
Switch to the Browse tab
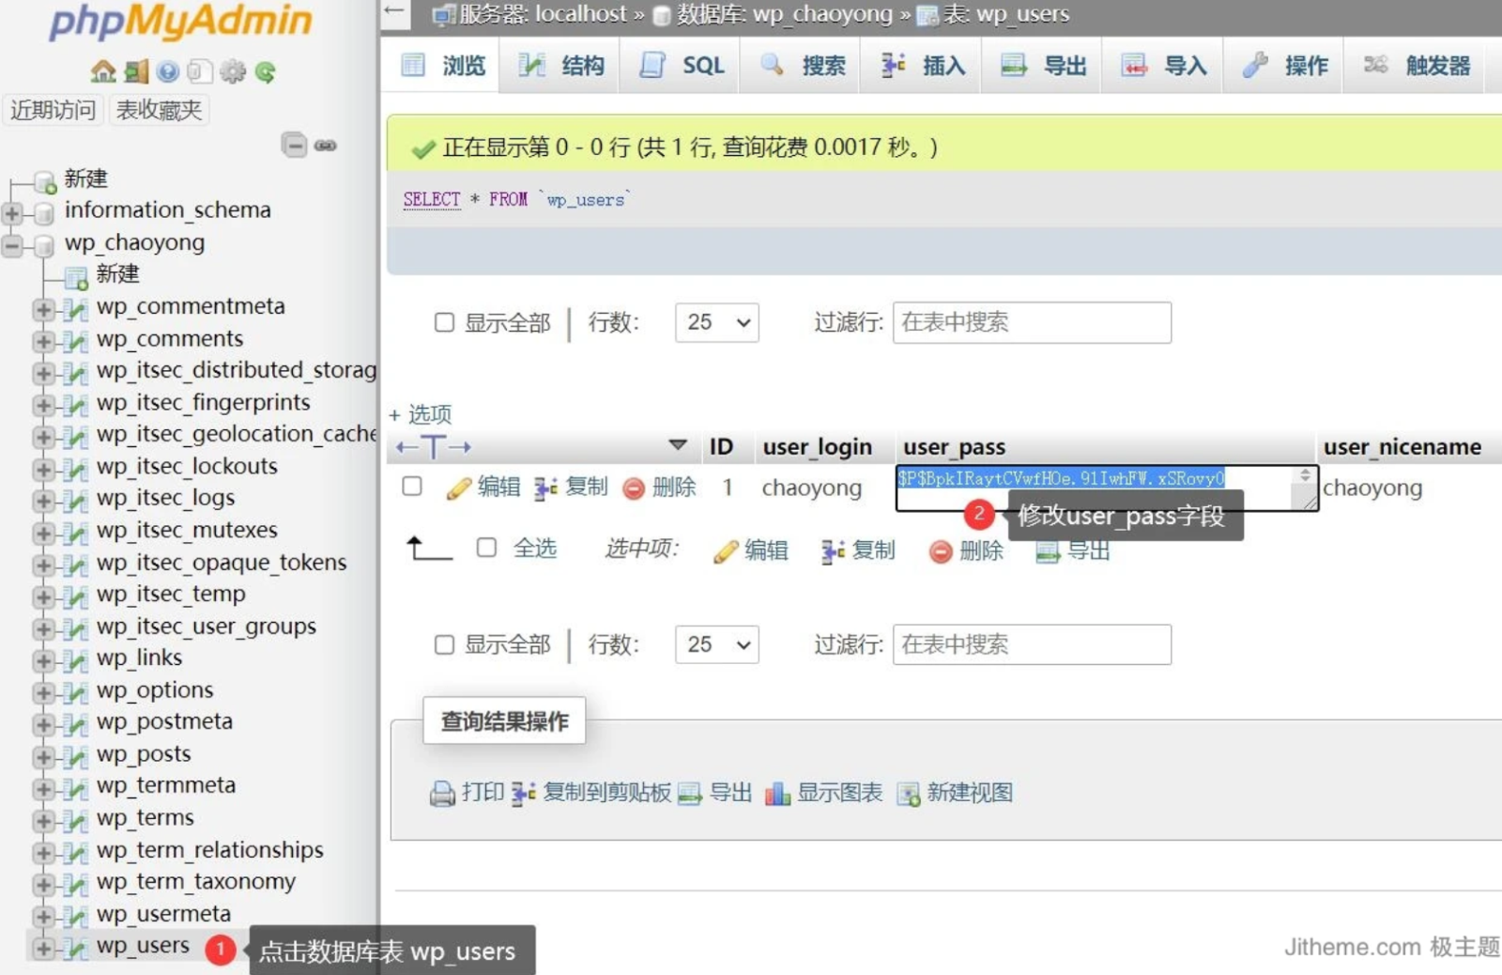[443, 66]
